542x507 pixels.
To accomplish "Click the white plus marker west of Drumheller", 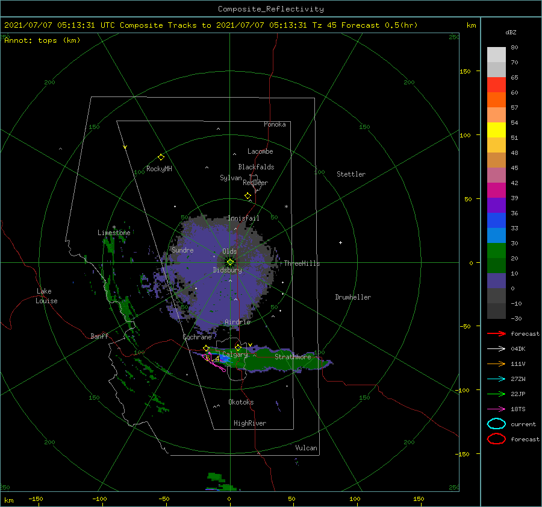I will tap(340, 242).
